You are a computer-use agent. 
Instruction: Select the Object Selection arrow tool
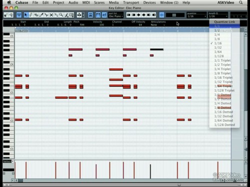pyautogui.click(x=26, y=15)
